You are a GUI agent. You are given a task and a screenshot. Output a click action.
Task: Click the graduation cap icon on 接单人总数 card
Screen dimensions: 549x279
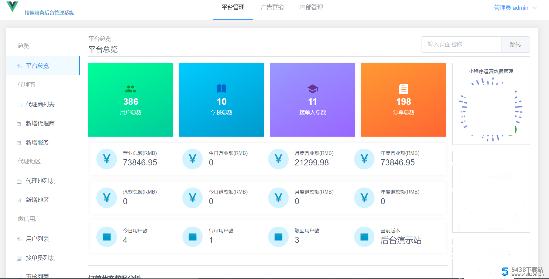pyautogui.click(x=312, y=89)
